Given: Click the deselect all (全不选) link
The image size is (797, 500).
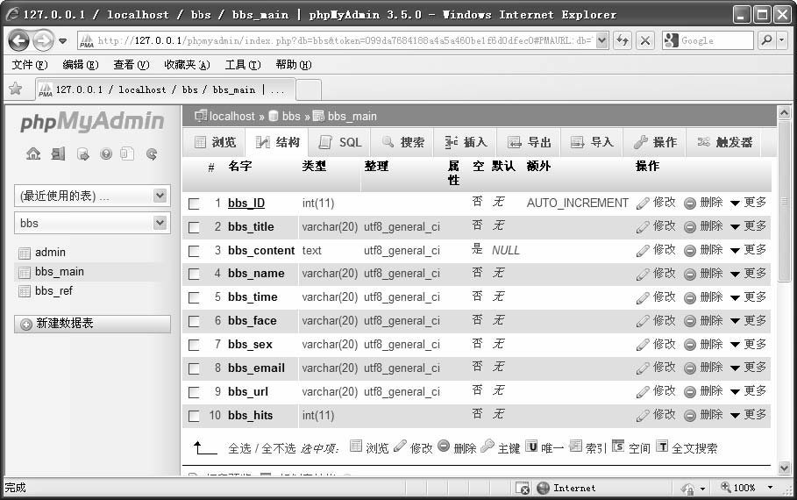Looking at the screenshot, I should pyautogui.click(x=279, y=448).
